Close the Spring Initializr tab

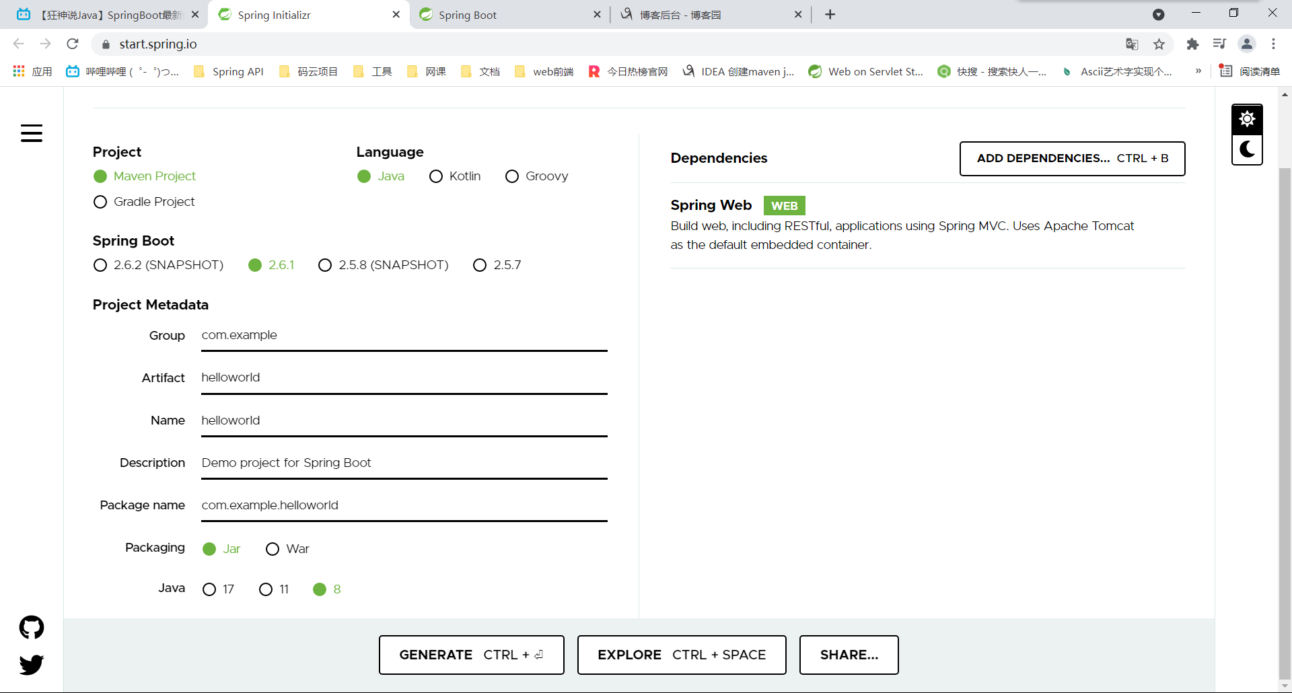pyautogui.click(x=396, y=15)
